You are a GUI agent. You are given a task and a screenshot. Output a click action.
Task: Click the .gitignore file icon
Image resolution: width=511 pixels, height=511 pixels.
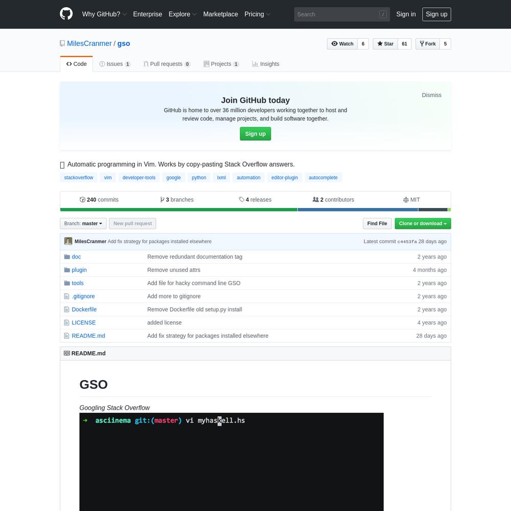67,296
